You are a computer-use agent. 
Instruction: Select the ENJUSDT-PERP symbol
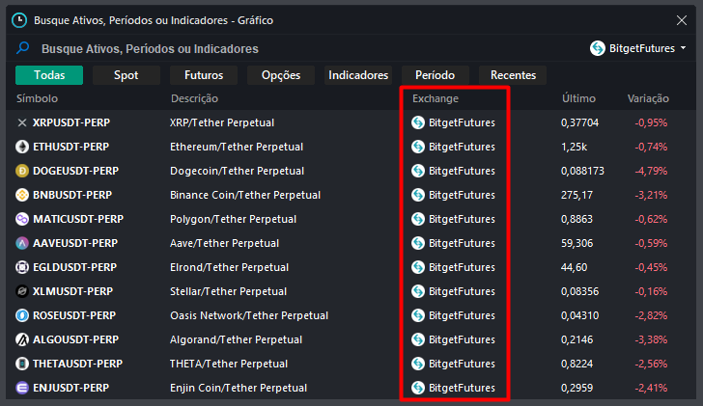tap(70, 388)
